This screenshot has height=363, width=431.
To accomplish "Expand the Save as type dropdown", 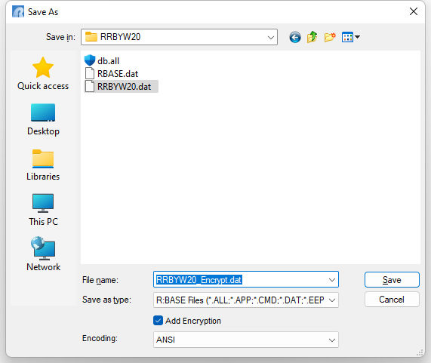I will click(332, 300).
